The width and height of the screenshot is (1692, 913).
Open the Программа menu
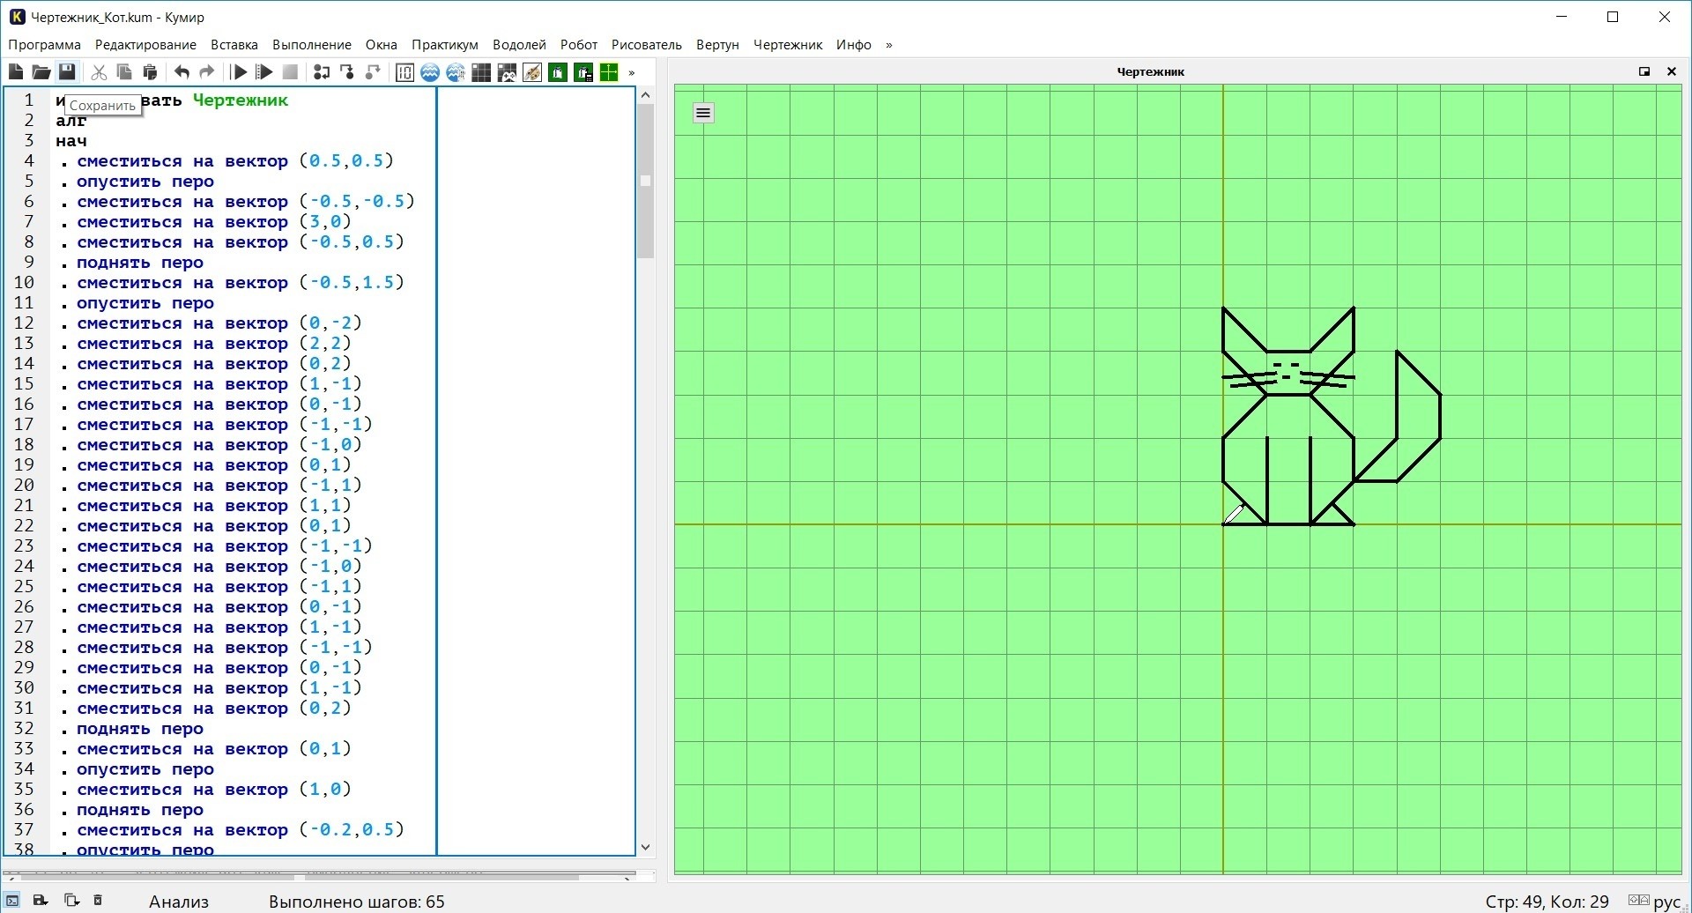45,45
